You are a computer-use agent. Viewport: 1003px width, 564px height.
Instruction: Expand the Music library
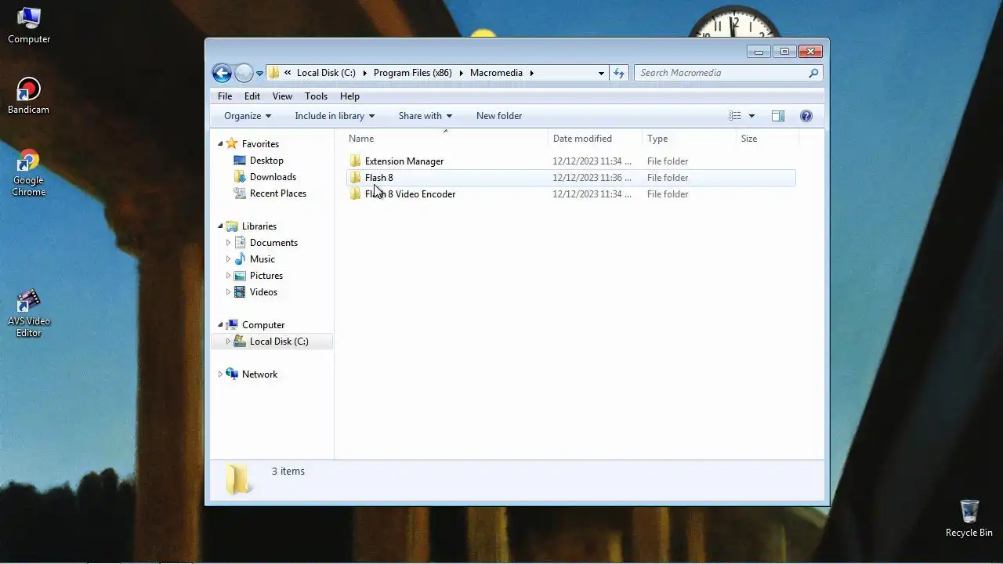tap(228, 259)
